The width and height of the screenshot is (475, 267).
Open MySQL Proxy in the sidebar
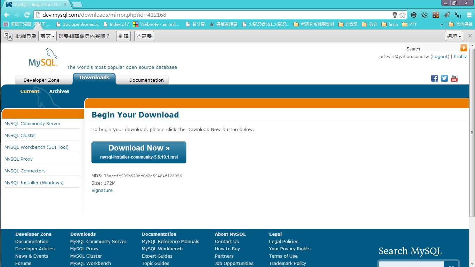point(18,159)
